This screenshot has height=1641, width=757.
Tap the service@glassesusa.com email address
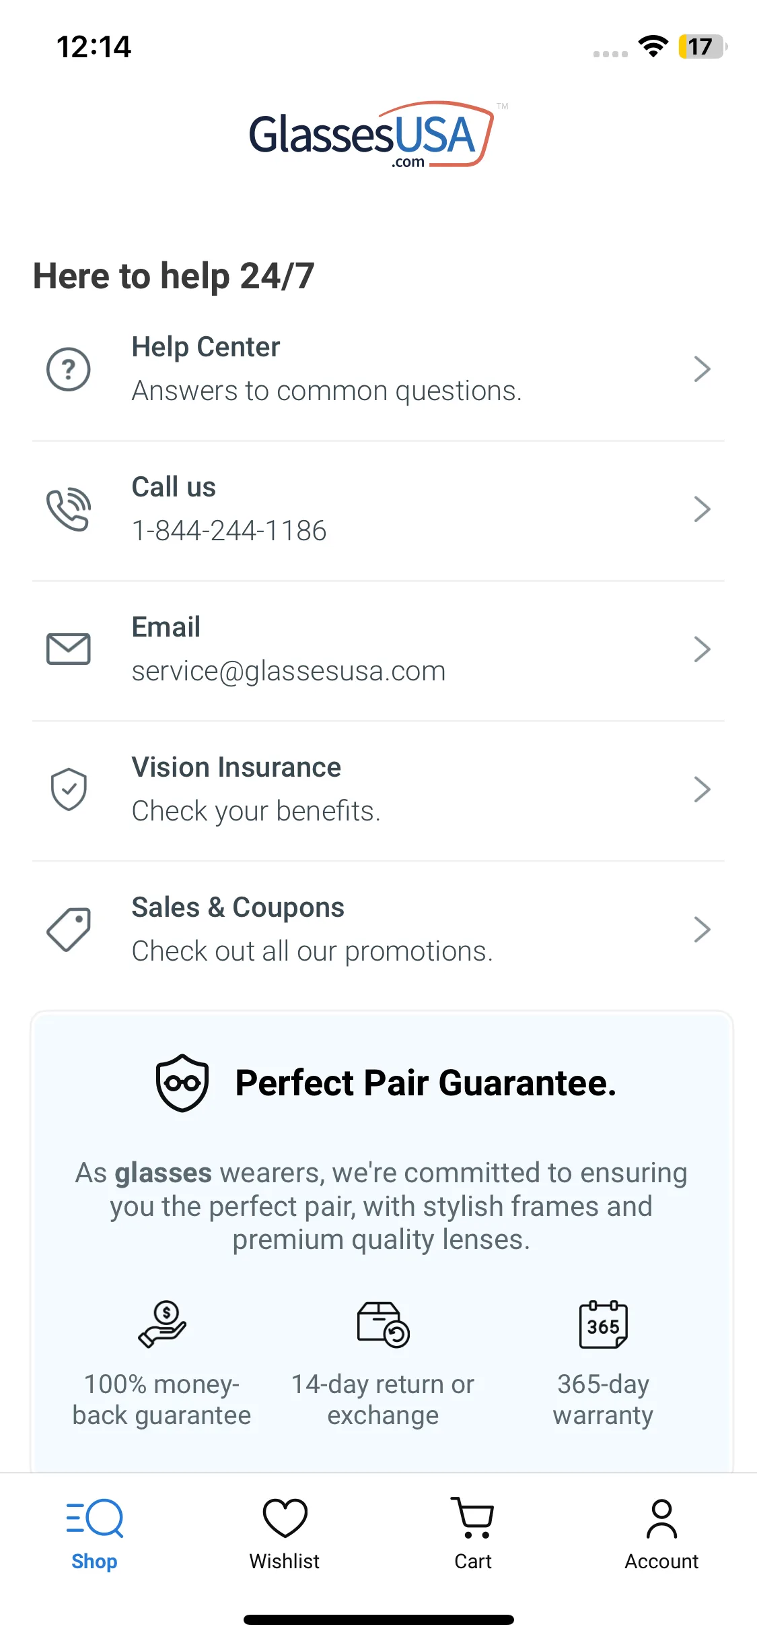tap(289, 671)
